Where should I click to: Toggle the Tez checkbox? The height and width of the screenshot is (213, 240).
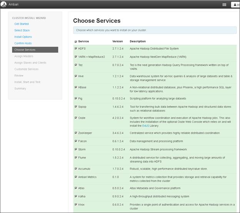pyautogui.click(x=76, y=65)
